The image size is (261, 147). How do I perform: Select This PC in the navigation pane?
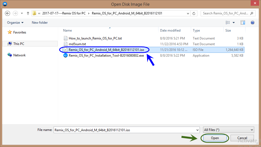coord(19,44)
